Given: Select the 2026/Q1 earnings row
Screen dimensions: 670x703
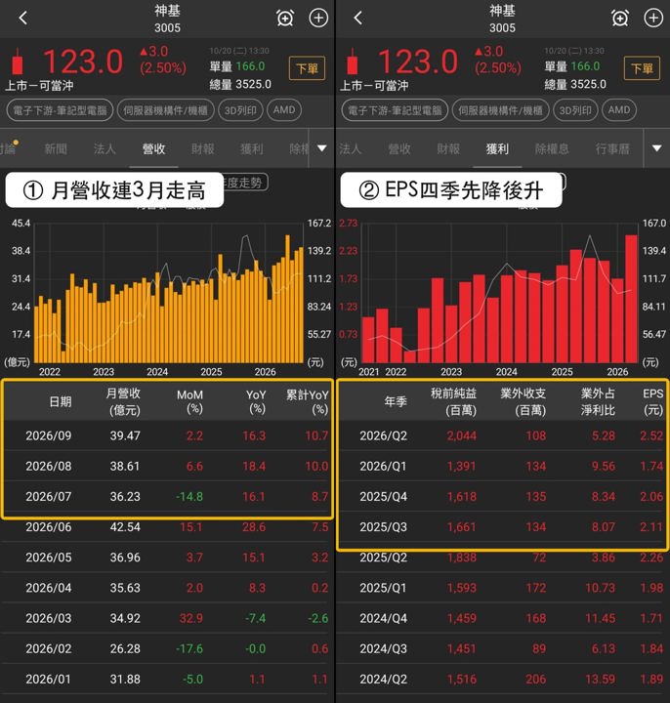Looking at the screenshot, I should (502, 466).
